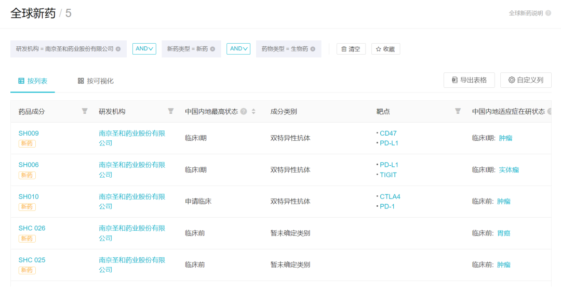Click 清空 to clear filters

point(351,49)
